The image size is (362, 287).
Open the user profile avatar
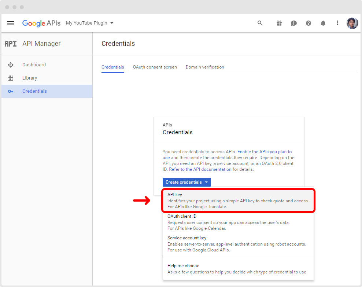352,23
